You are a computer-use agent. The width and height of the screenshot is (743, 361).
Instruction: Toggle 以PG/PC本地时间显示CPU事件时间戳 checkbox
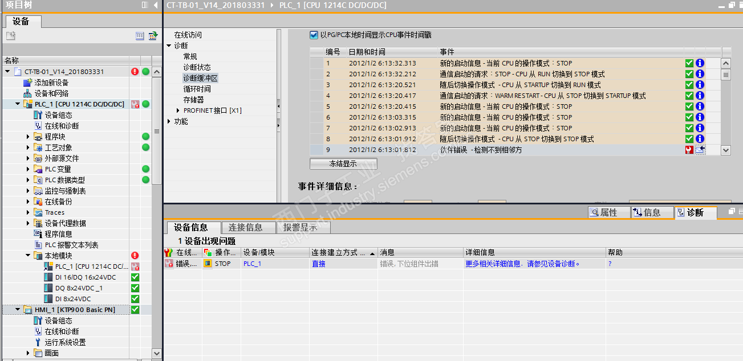pos(314,35)
